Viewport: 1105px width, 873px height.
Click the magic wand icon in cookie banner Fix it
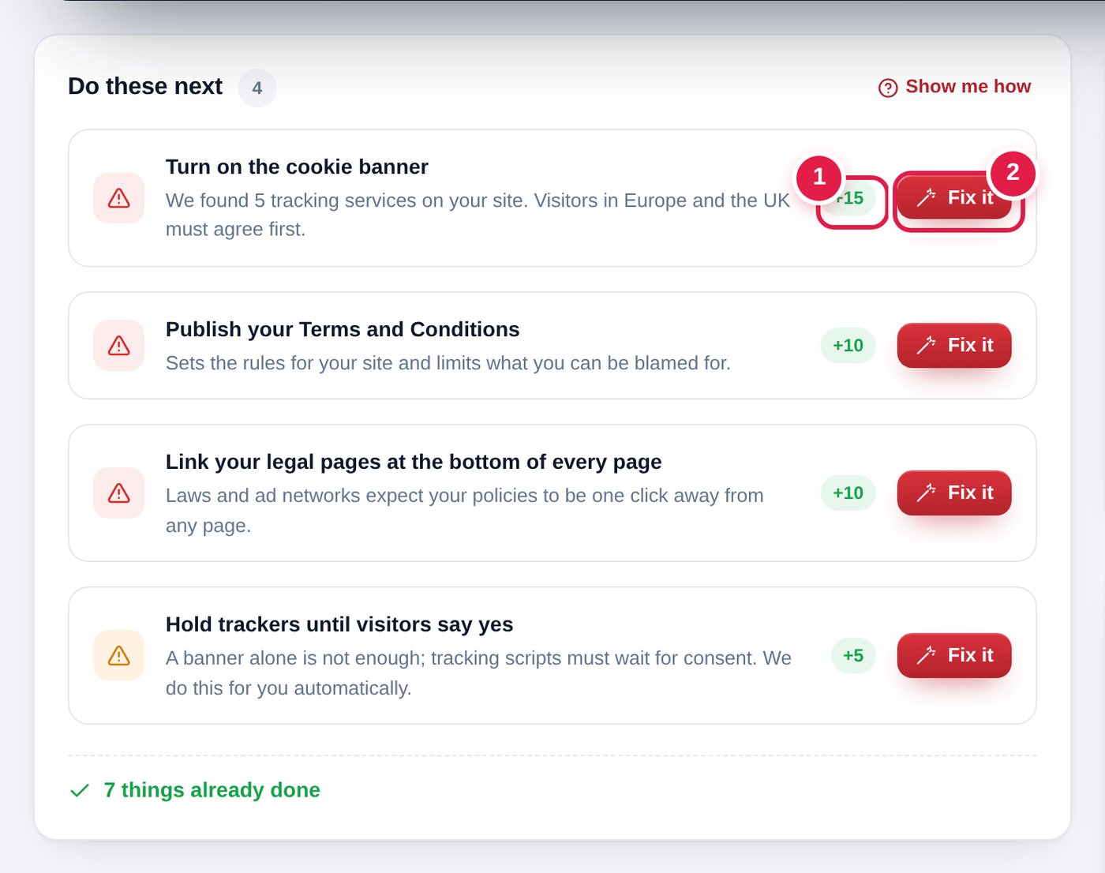(927, 198)
